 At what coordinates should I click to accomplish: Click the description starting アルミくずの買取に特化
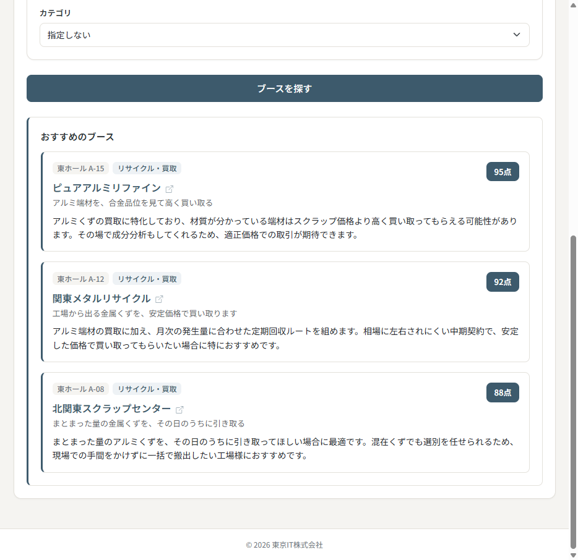click(x=285, y=228)
